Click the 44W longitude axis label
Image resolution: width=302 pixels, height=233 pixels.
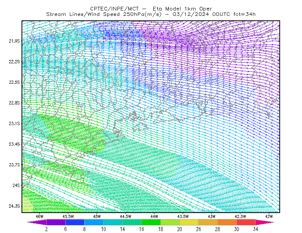(154, 216)
